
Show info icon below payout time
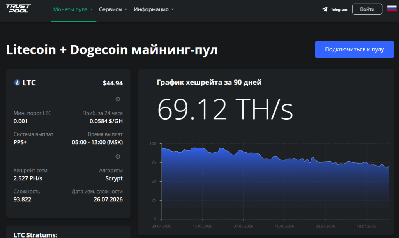click(118, 156)
